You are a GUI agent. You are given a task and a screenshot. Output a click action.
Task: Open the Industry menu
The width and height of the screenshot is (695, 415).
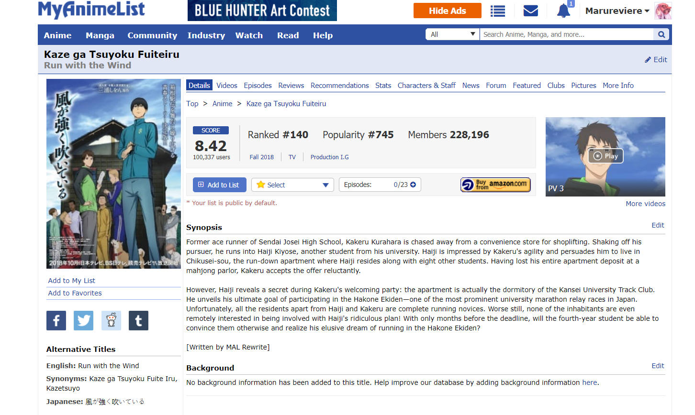point(206,35)
